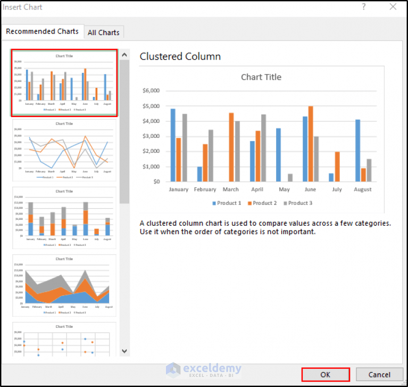Click the chart list scrollbar thumb

click(x=124, y=131)
